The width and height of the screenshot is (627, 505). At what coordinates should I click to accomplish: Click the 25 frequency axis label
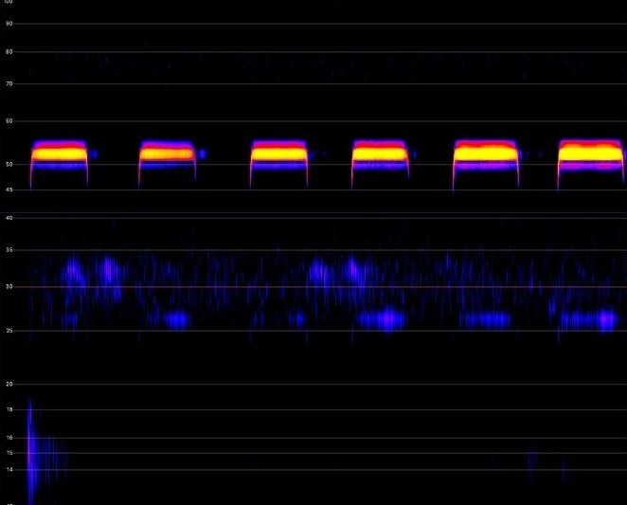tap(9, 331)
